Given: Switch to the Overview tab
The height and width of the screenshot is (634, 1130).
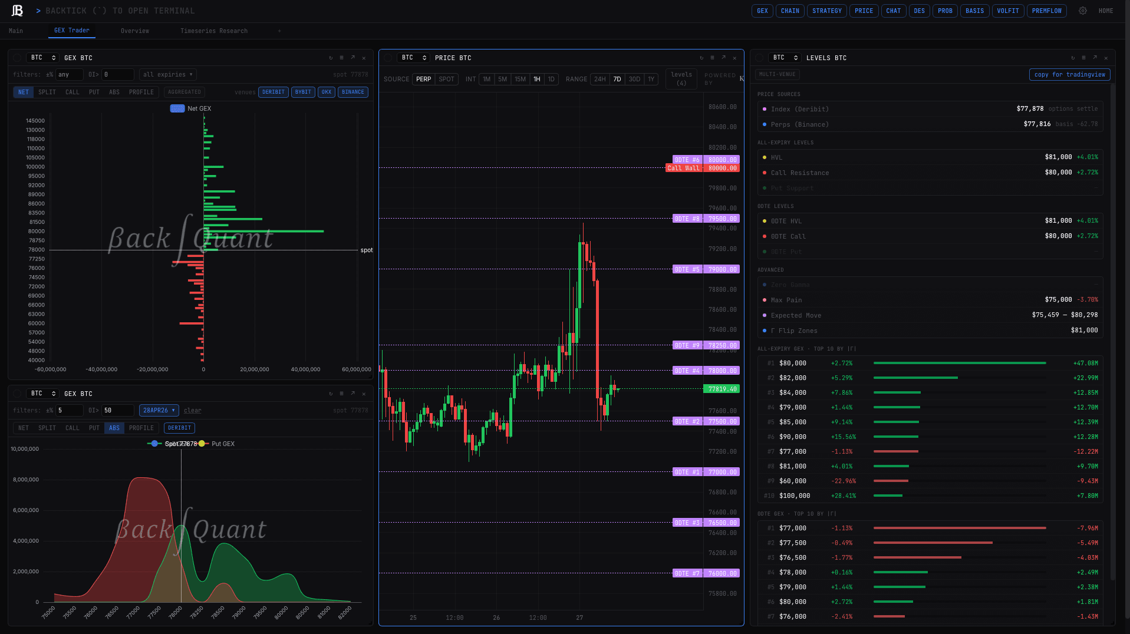Looking at the screenshot, I should click(x=135, y=31).
